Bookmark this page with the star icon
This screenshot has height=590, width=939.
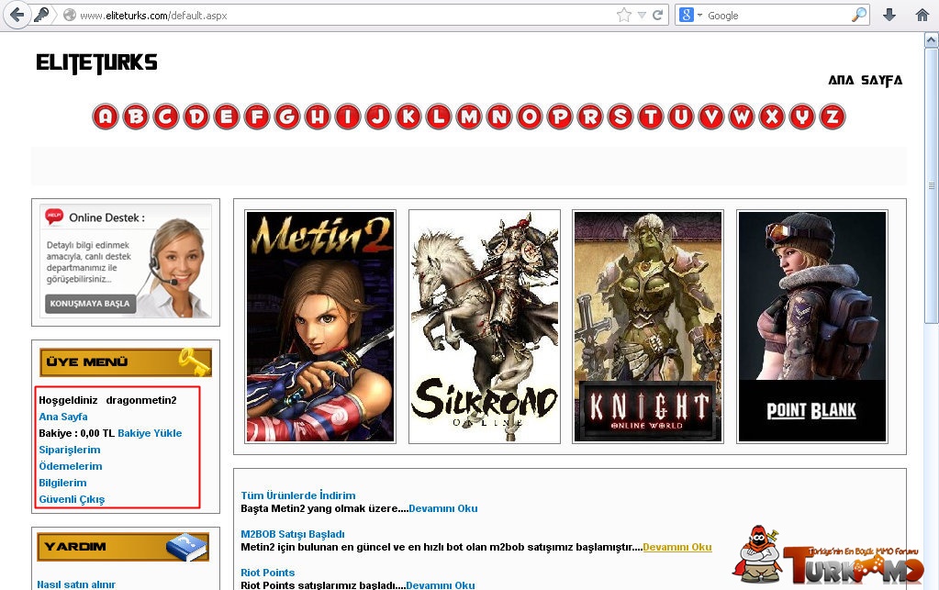(x=624, y=15)
